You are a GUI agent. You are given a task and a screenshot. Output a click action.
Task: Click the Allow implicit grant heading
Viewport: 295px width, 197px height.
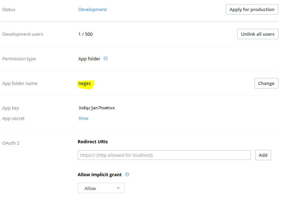click(x=100, y=174)
